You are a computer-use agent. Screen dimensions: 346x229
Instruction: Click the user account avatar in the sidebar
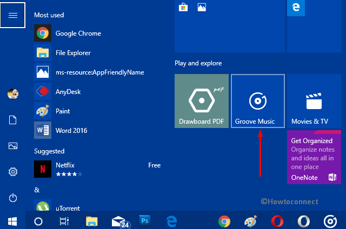coord(13,94)
